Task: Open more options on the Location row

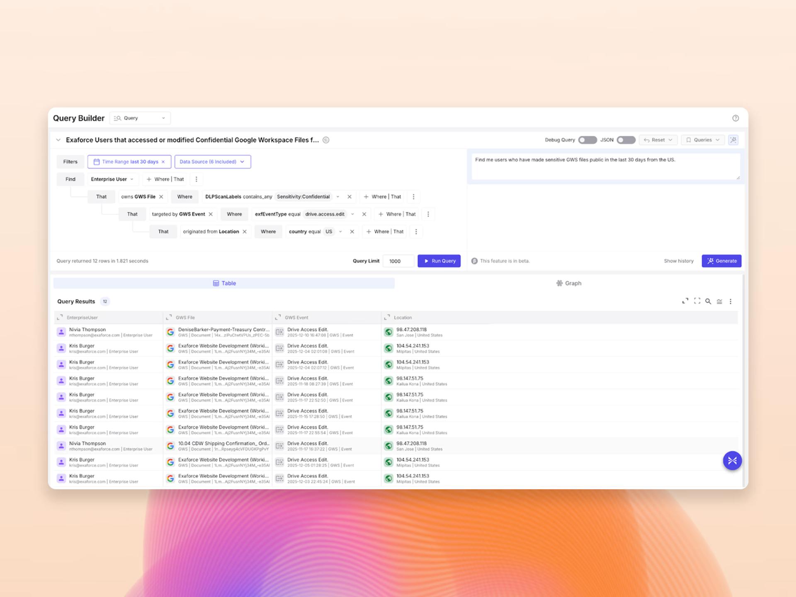Action: tap(416, 232)
